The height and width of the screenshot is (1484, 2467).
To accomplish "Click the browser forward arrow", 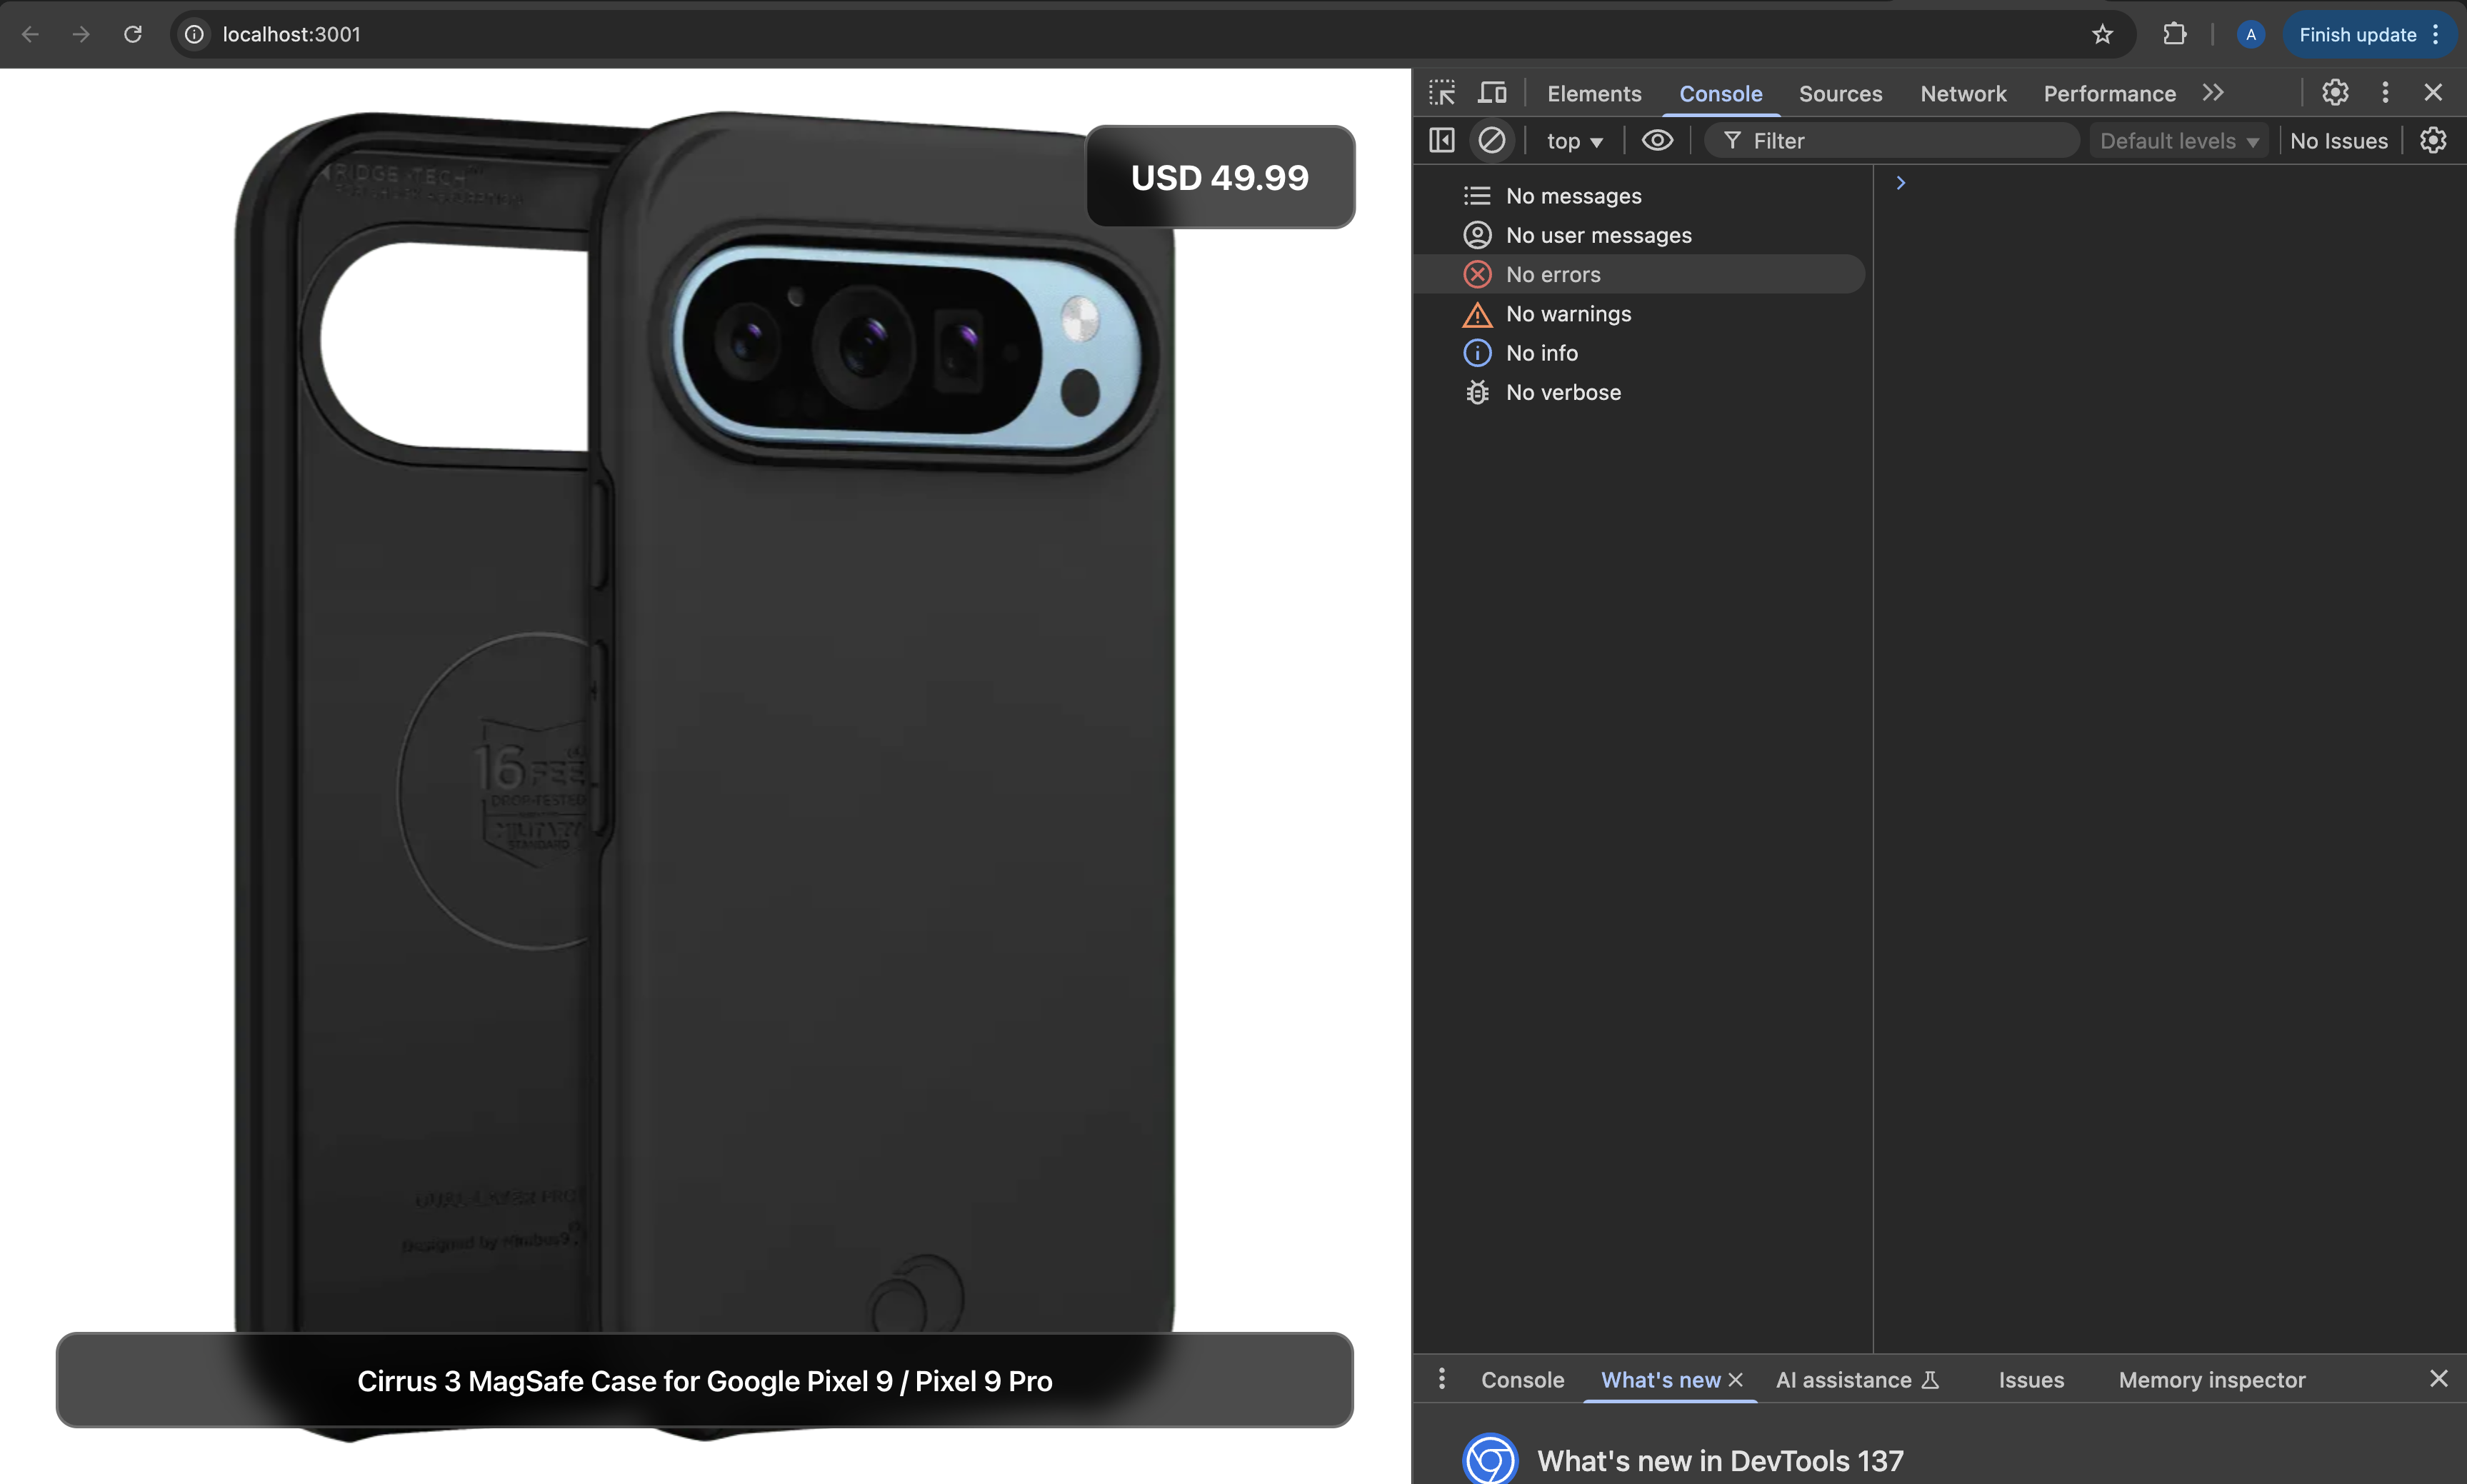I will point(81,34).
